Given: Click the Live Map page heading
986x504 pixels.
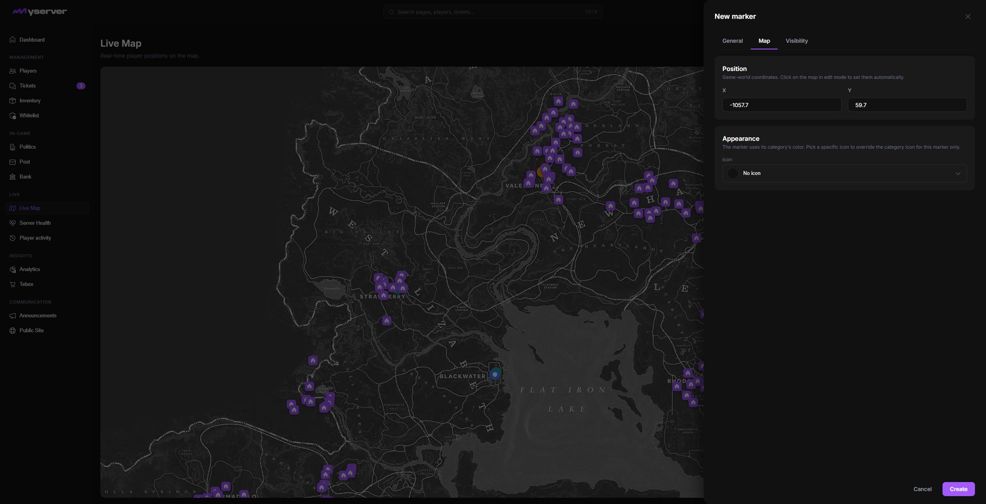Looking at the screenshot, I should pos(121,43).
